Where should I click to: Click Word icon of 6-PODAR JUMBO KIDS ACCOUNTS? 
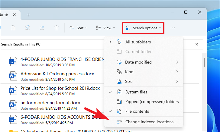coord(13,119)
